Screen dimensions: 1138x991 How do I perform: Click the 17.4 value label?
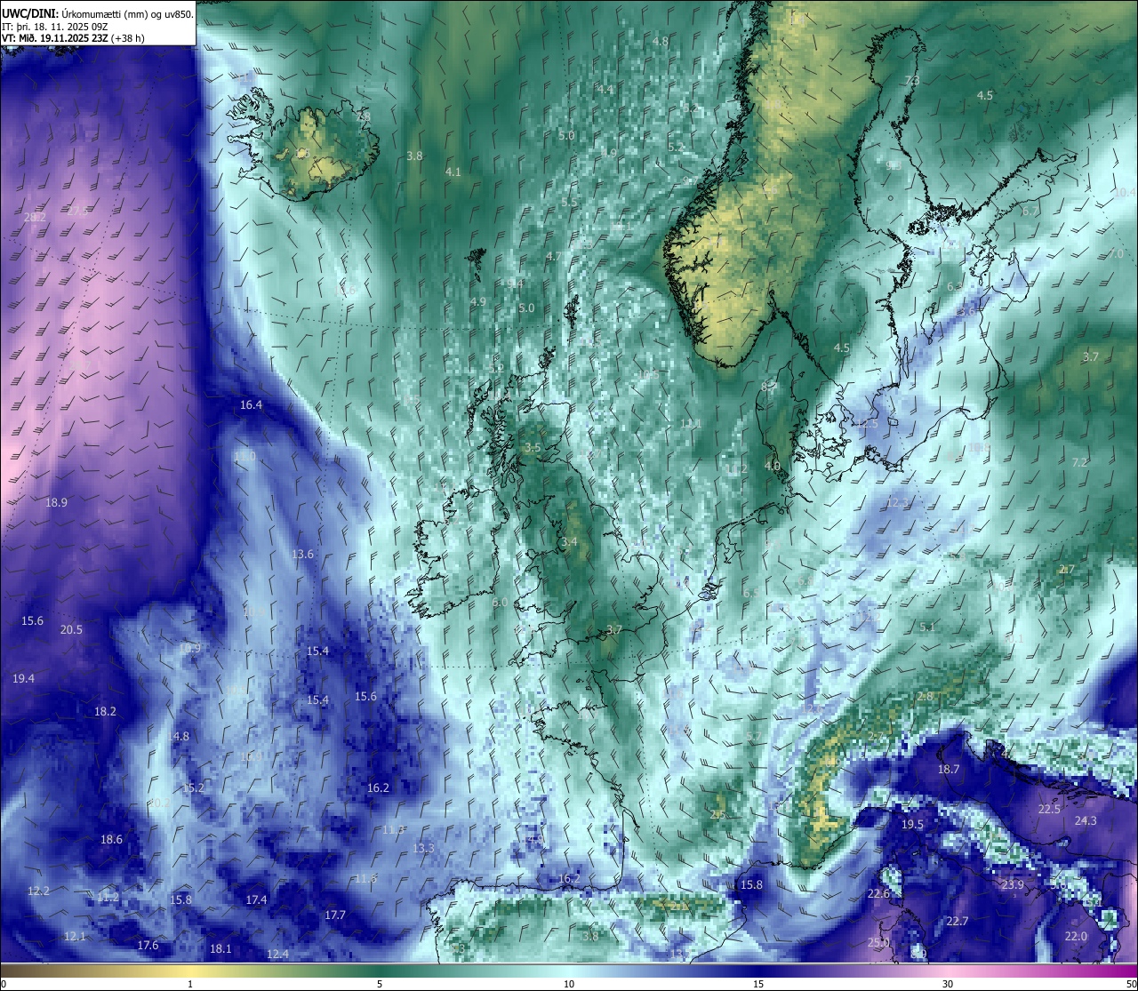pos(256,900)
